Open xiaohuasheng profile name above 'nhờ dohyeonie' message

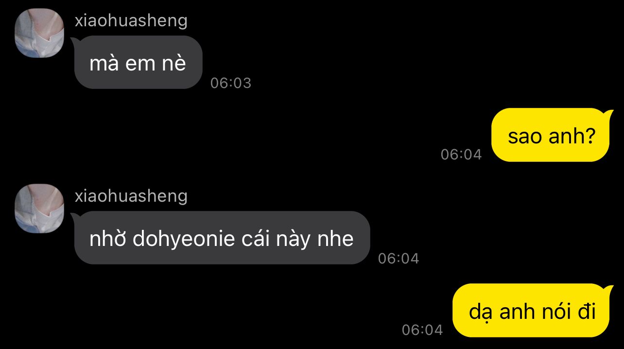pos(131,196)
